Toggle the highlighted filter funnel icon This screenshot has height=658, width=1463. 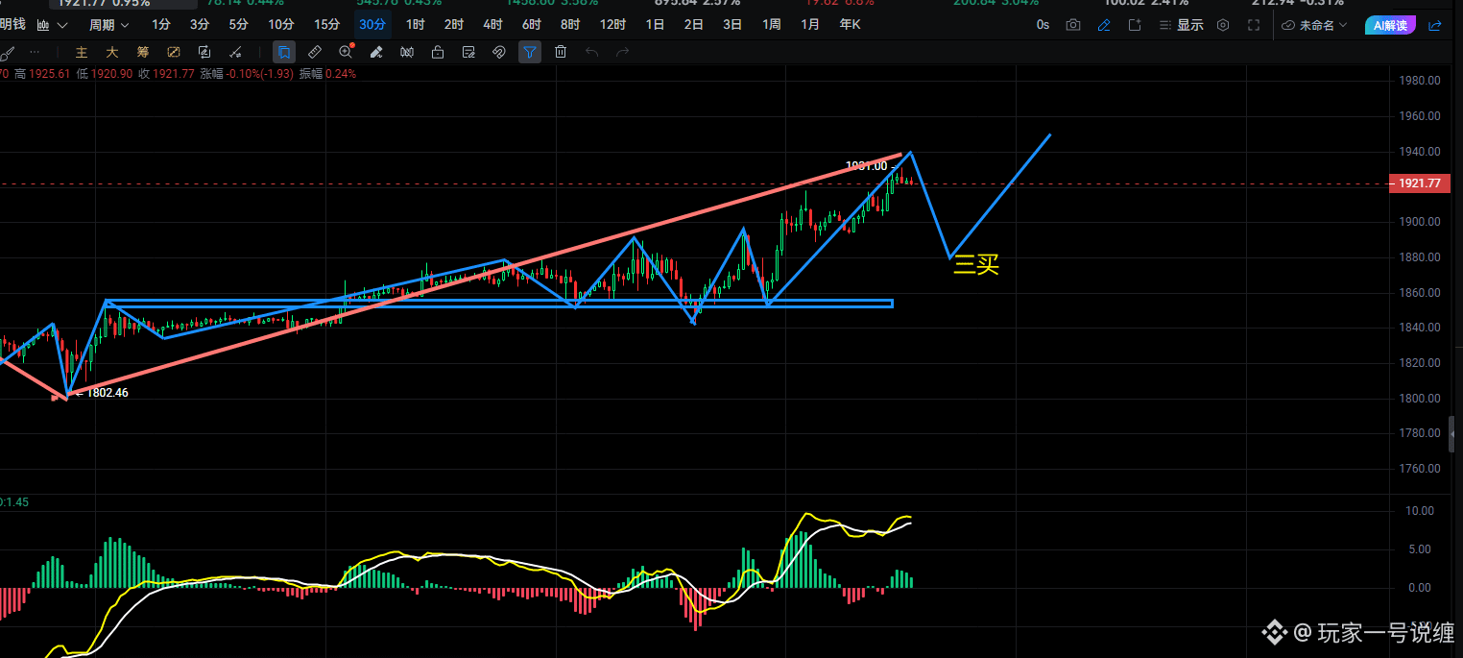point(530,52)
